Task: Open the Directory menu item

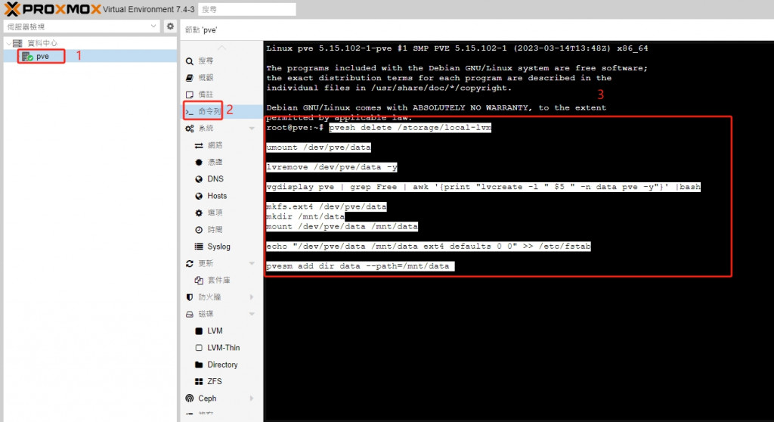Action: pyautogui.click(x=222, y=365)
